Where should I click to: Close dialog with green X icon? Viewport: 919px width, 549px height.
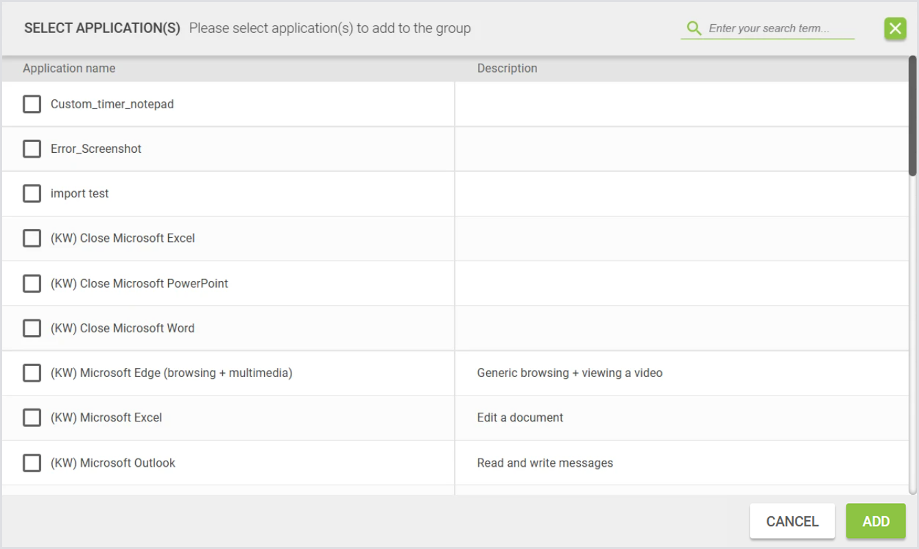coord(895,28)
